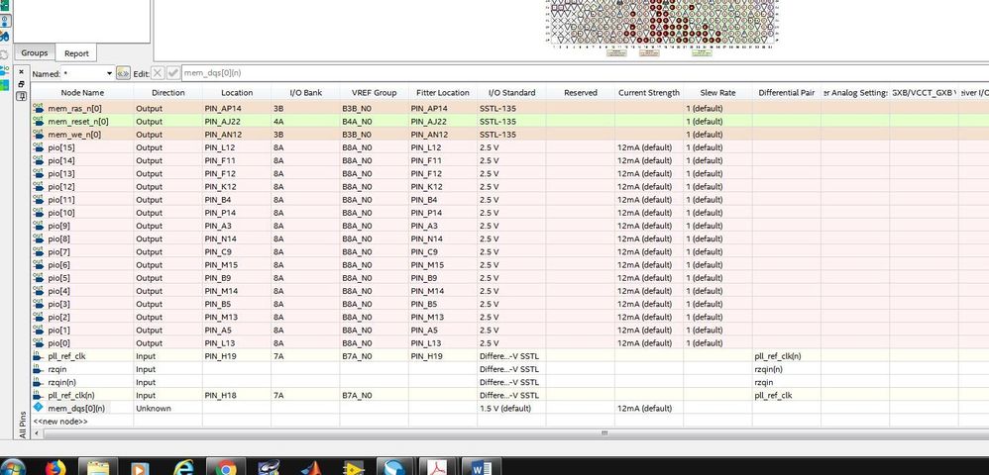
Task: Sort by Direction column header
Action: (x=167, y=93)
